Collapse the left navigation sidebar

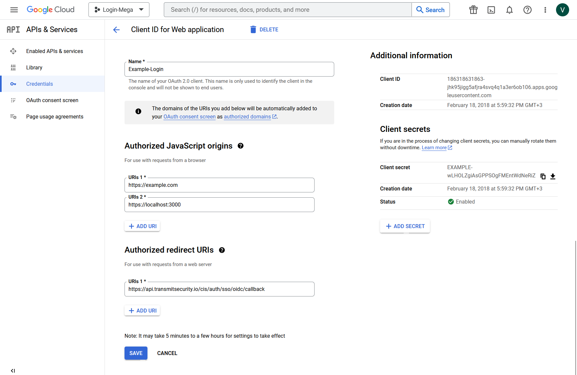tap(13, 371)
